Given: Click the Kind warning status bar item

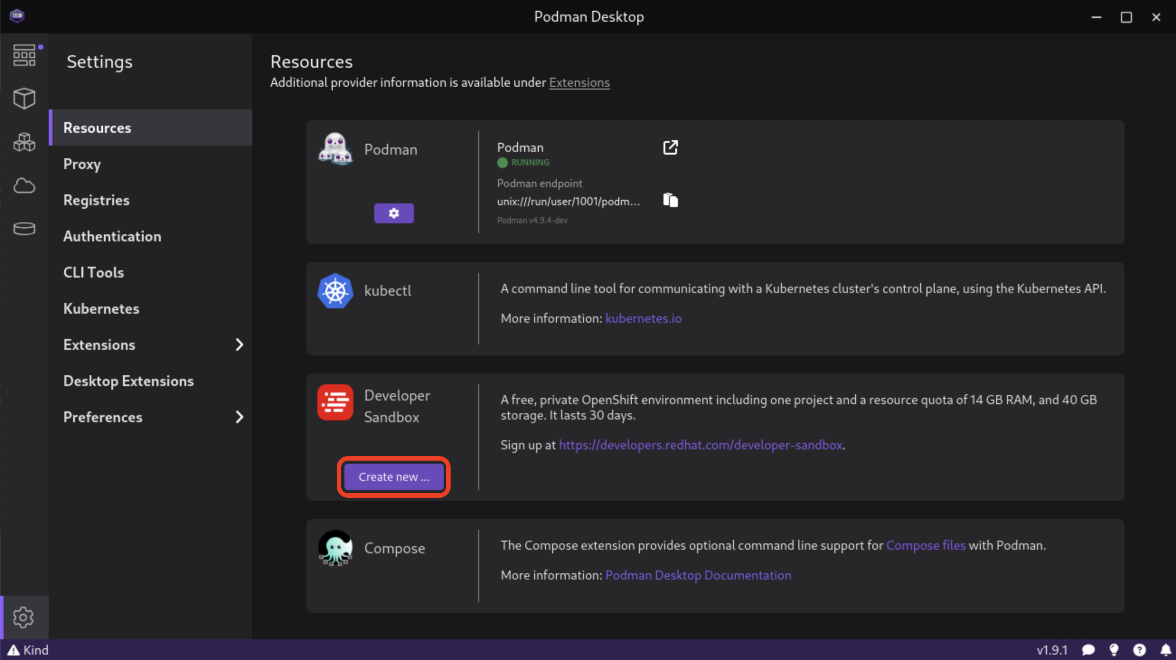Looking at the screenshot, I should (x=28, y=650).
